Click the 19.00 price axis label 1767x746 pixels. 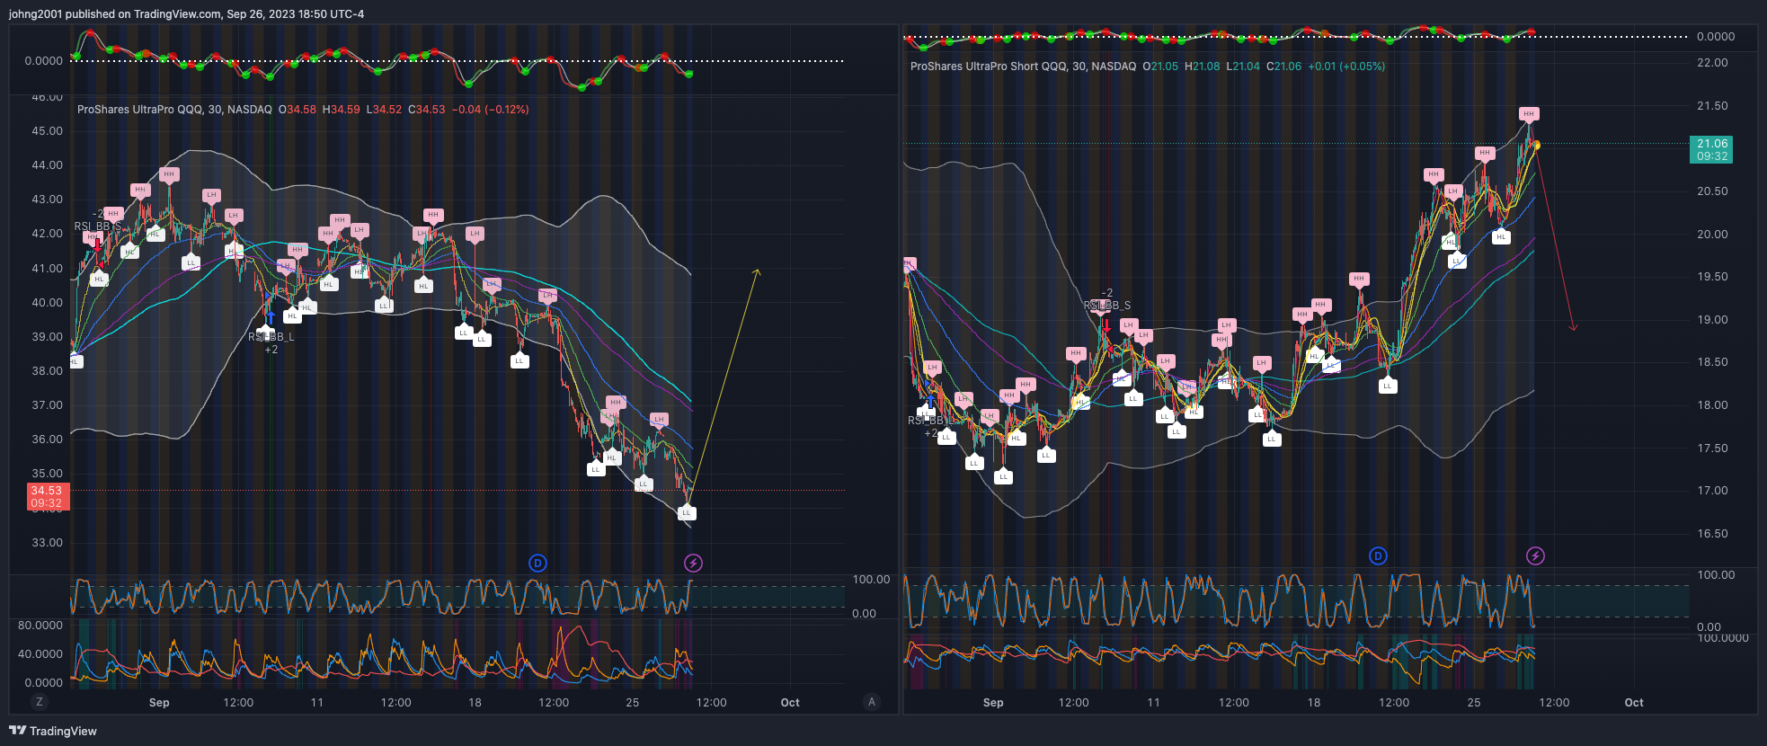click(1712, 320)
